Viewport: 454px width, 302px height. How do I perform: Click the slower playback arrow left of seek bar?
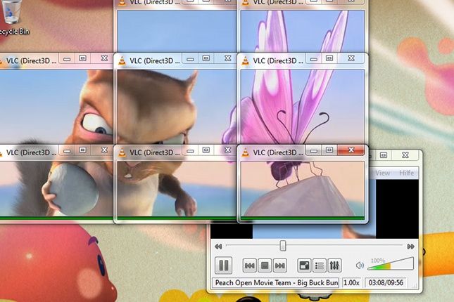(219, 246)
